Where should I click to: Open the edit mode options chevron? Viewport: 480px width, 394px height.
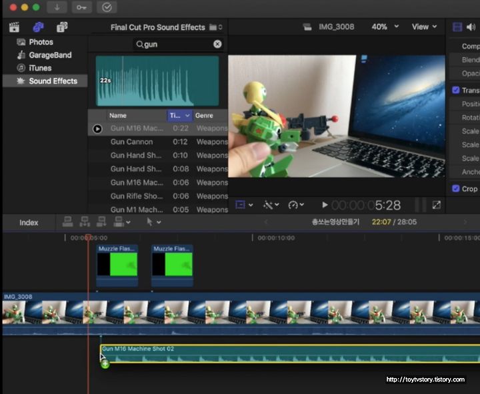pyautogui.click(x=128, y=222)
